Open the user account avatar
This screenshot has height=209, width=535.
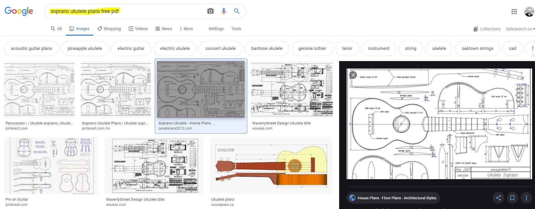(529, 11)
